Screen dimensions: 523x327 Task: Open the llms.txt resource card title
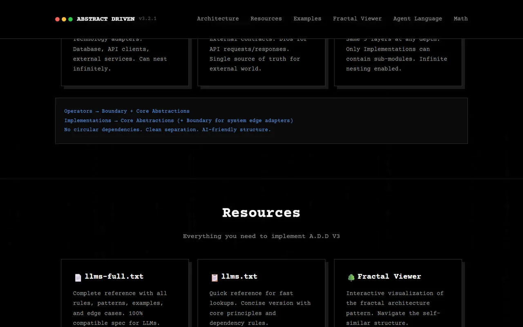(x=239, y=277)
